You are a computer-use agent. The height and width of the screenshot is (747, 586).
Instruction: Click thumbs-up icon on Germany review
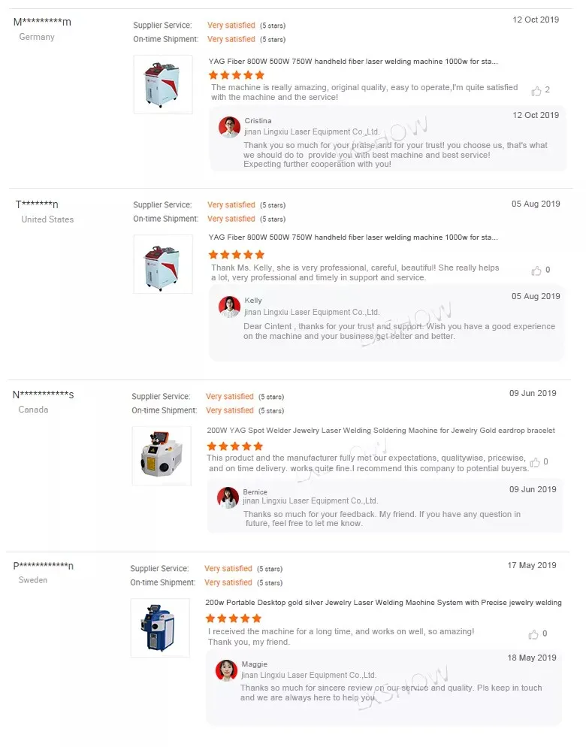[x=536, y=91]
